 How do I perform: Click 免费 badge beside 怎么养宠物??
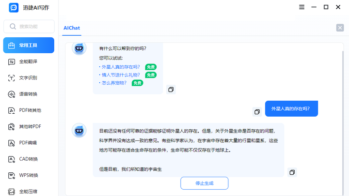[137, 83]
